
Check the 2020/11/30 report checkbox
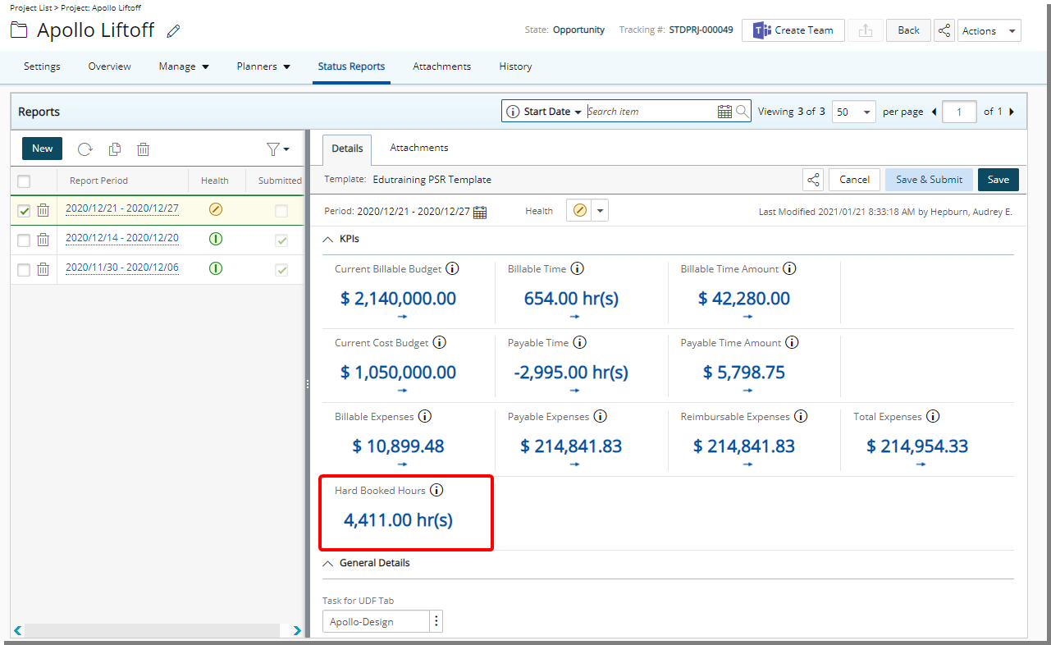click(24, 270)
